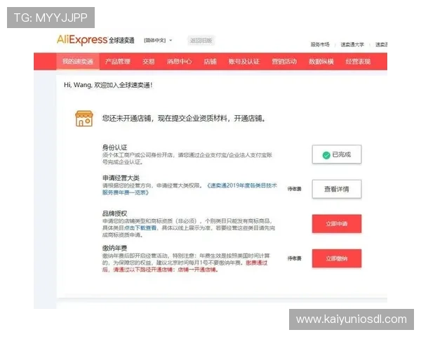Click the 缴纳年费 heading
The width and height of the screenshot is (421, 337).
pos(114,248)
